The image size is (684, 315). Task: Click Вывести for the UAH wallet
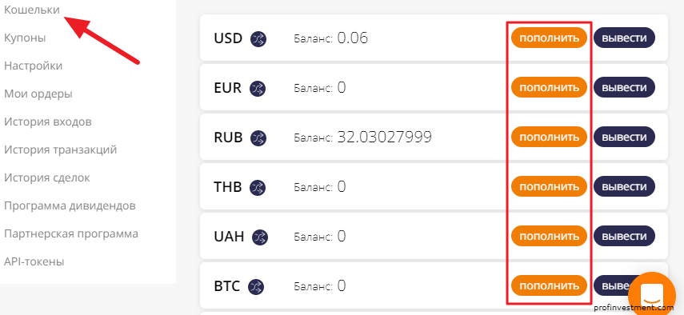point(624,236)
